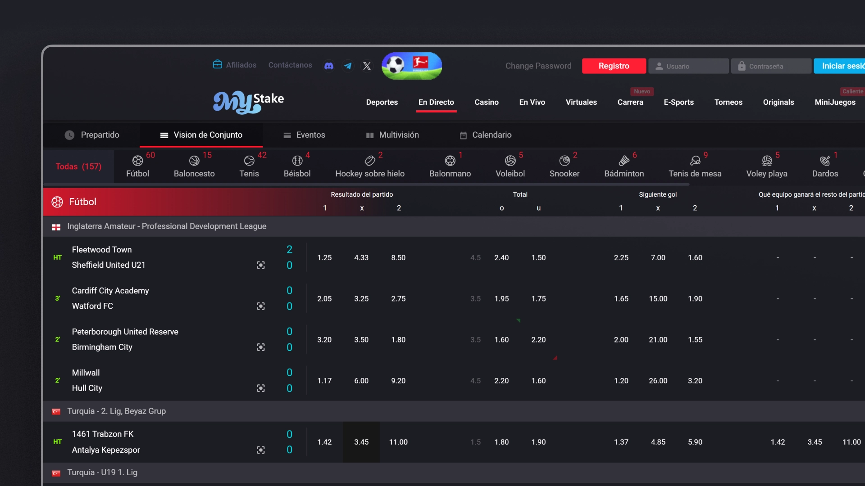This screenshot has height=486, width=865.
Task: Expand Turquía 2. Lig, Beyaz Grup header
Action: tap(454, 411)
